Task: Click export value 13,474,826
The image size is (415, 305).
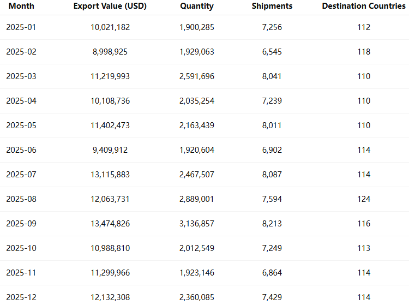Action: tap(110, 224)
